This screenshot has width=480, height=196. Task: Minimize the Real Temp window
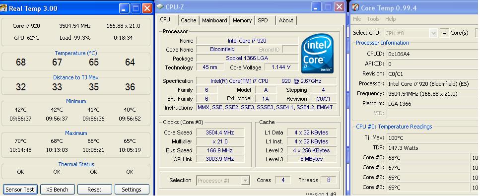[x=124, y=8]
